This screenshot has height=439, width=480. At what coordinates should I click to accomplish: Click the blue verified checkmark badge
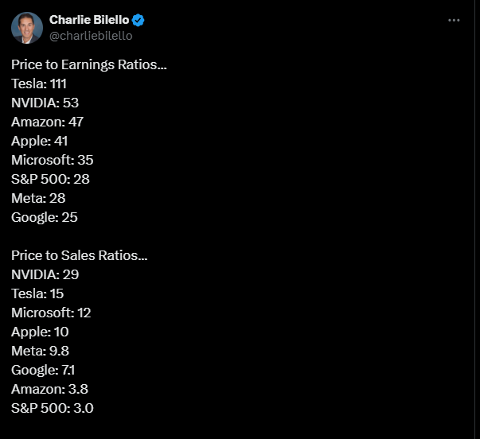coord(139,20)
